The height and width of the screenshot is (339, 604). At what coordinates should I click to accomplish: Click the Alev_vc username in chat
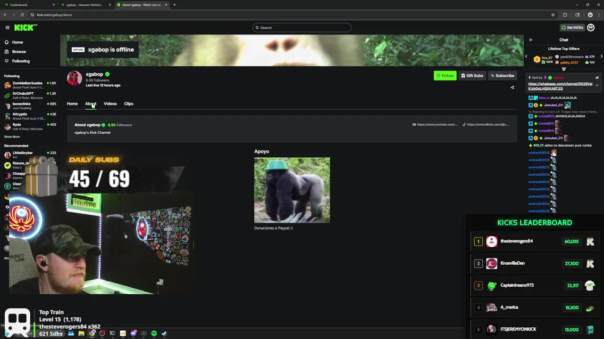click(544, 98)
